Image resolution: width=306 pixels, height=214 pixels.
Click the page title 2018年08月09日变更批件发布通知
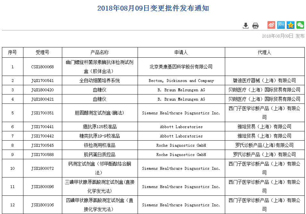[x=153, y=8]
